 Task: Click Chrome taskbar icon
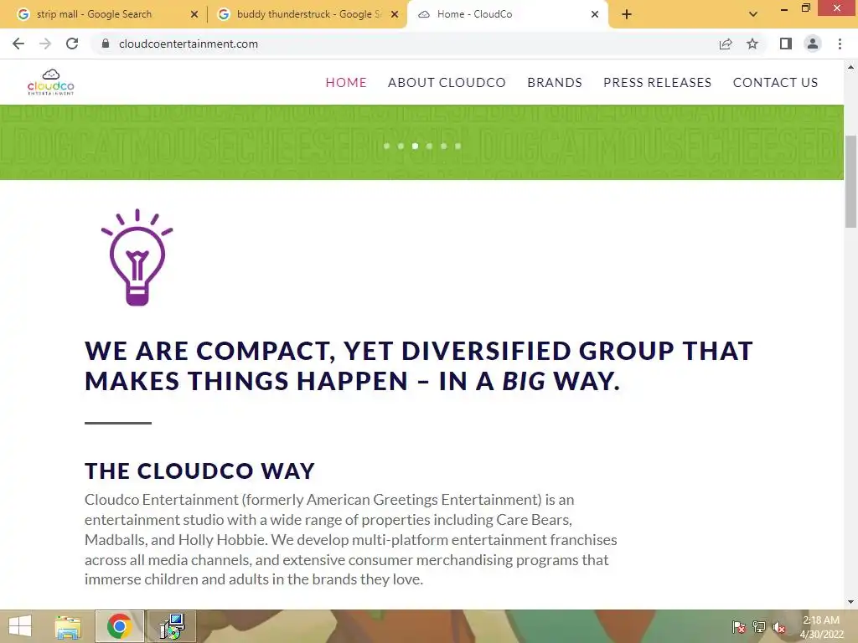click(x=119, y=626)
